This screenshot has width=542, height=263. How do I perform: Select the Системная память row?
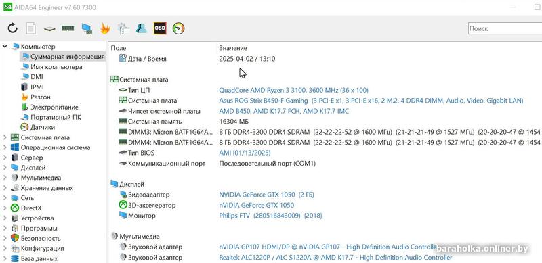click(325, 122)
